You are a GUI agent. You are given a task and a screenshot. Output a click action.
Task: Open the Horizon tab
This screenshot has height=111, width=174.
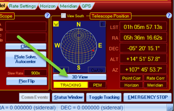tap(48, 6)
